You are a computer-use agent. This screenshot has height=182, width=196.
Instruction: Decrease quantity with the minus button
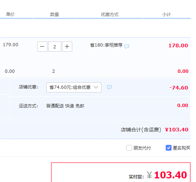pos(42,47)
